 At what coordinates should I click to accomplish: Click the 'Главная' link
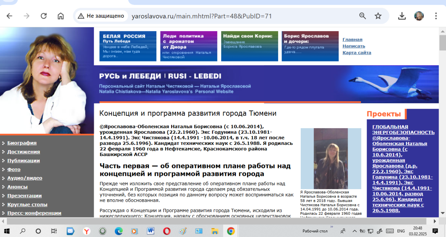(x=352, y=39)
